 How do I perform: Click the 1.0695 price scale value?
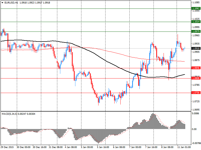coord(196,110)
